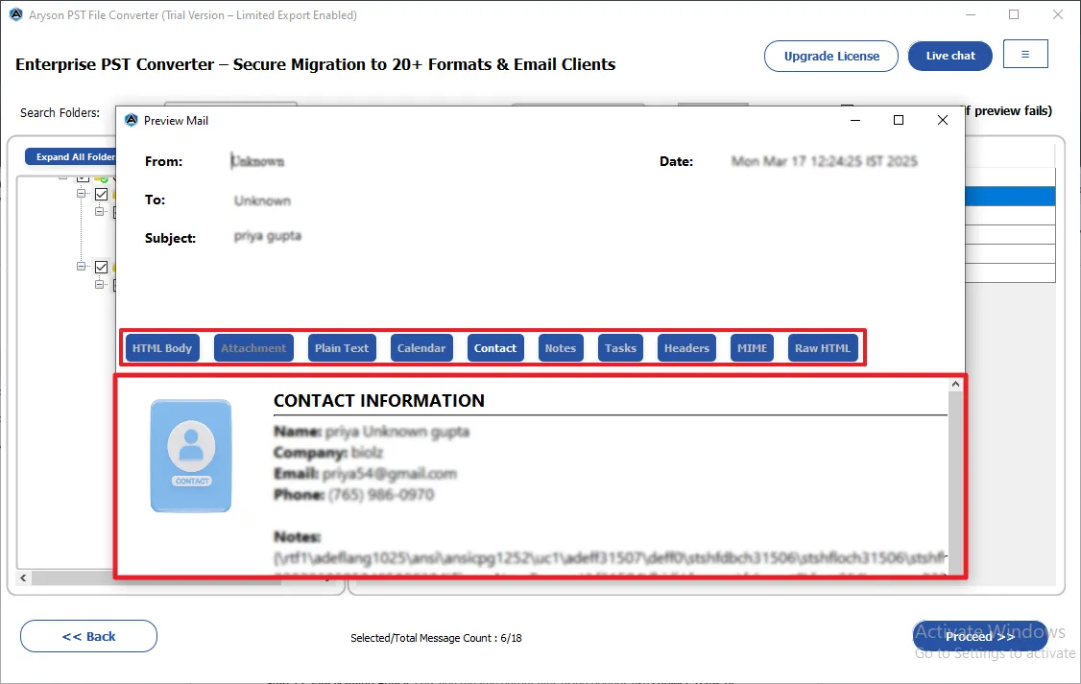Select the Name line priya Unknown gupta
This screenshot has height=684, width=1081.
pos(372,431)
